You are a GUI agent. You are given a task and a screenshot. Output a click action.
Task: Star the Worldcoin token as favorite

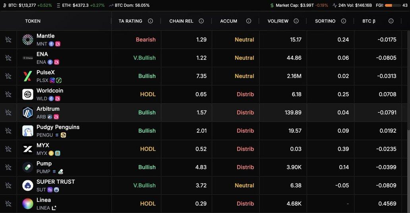click(x=8, y=94)
